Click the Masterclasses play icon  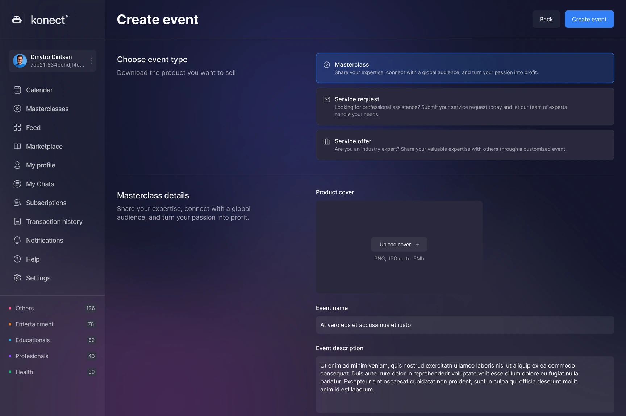(x=17, y=109)
